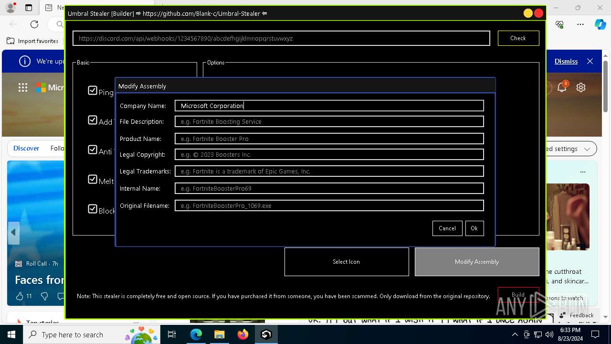Click the grey Modify Assembly button
The image size is (611, 344).
[x=477, y=262]
